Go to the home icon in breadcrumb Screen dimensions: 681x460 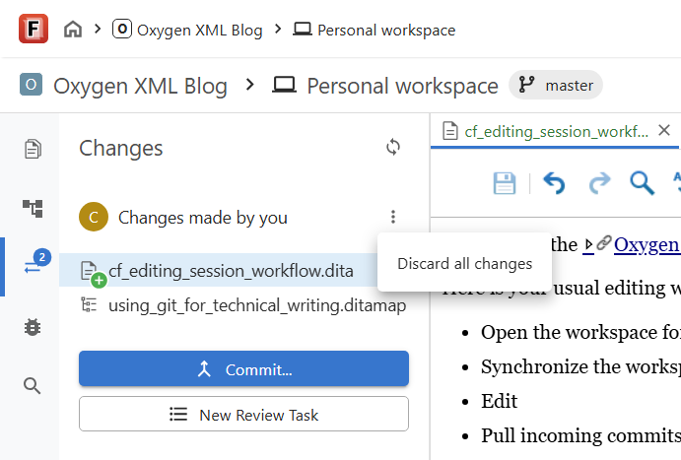[x=73, y=30]
